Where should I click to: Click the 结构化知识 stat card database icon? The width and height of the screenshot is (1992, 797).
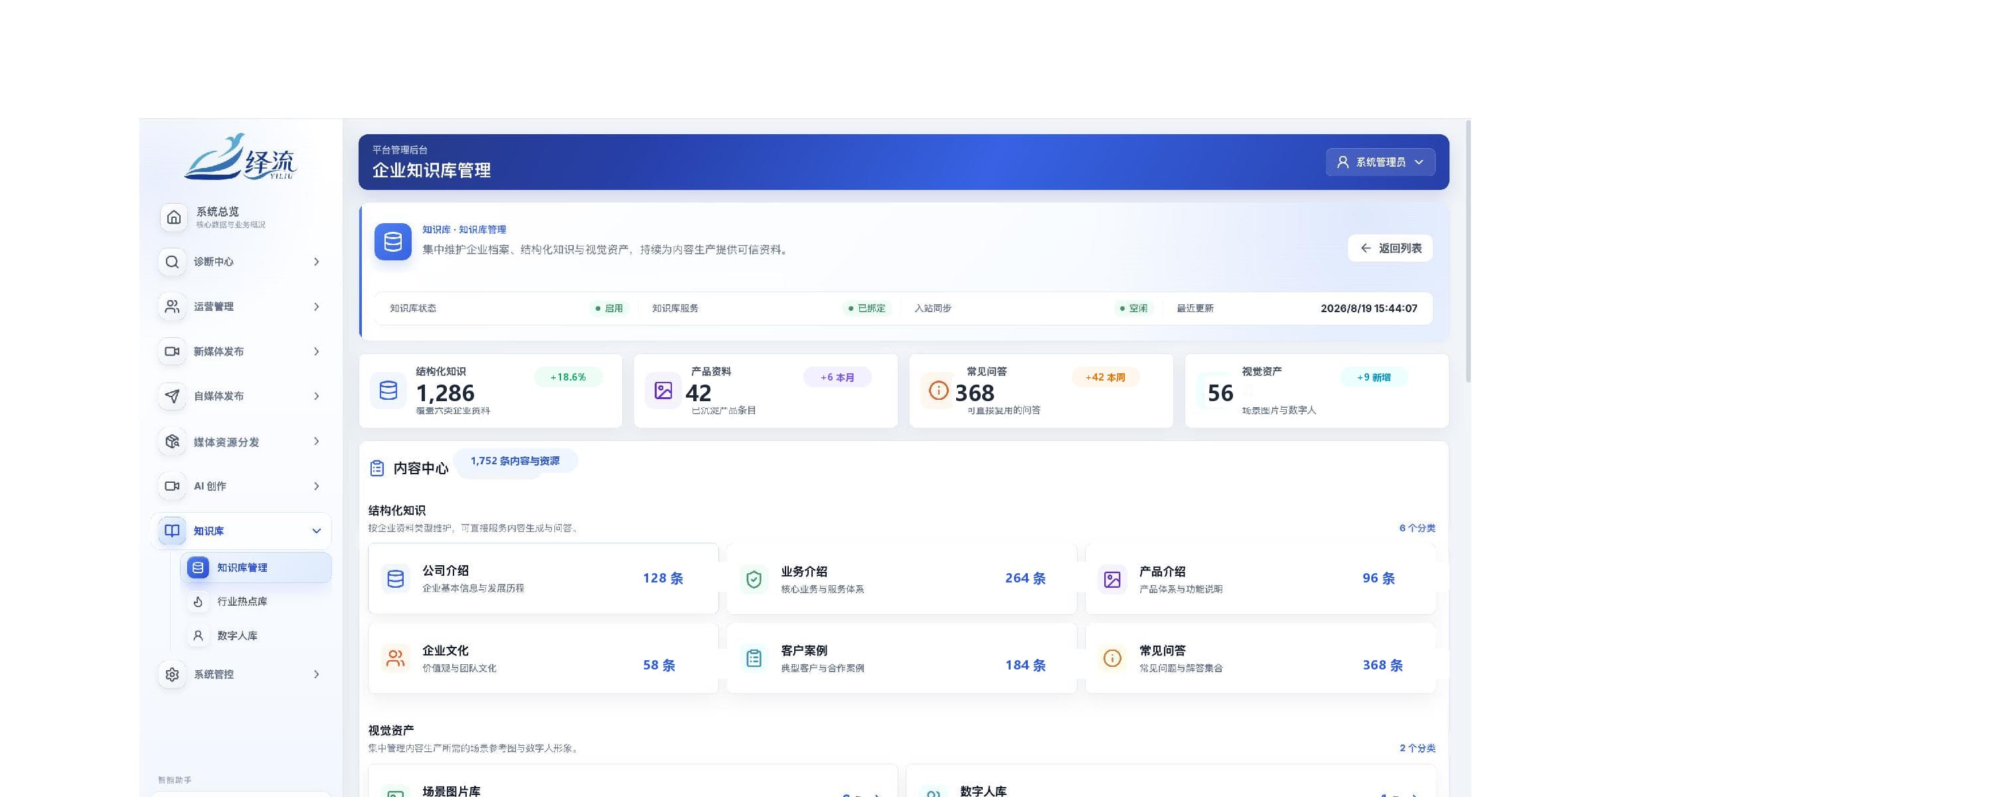[388, 390]
